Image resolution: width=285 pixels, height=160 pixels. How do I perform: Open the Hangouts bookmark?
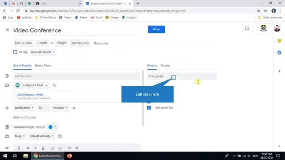click(130, 17)
